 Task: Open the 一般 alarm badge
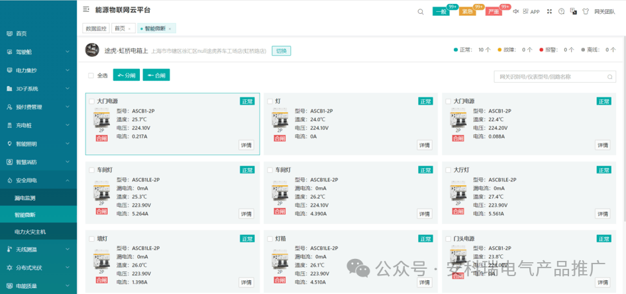click(x=441, y=11)
